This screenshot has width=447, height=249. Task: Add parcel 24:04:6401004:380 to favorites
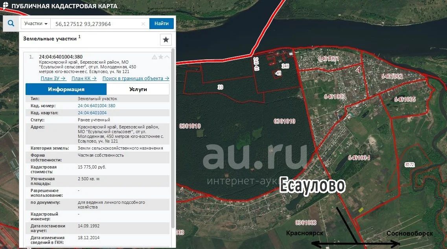tap(161, 57)
